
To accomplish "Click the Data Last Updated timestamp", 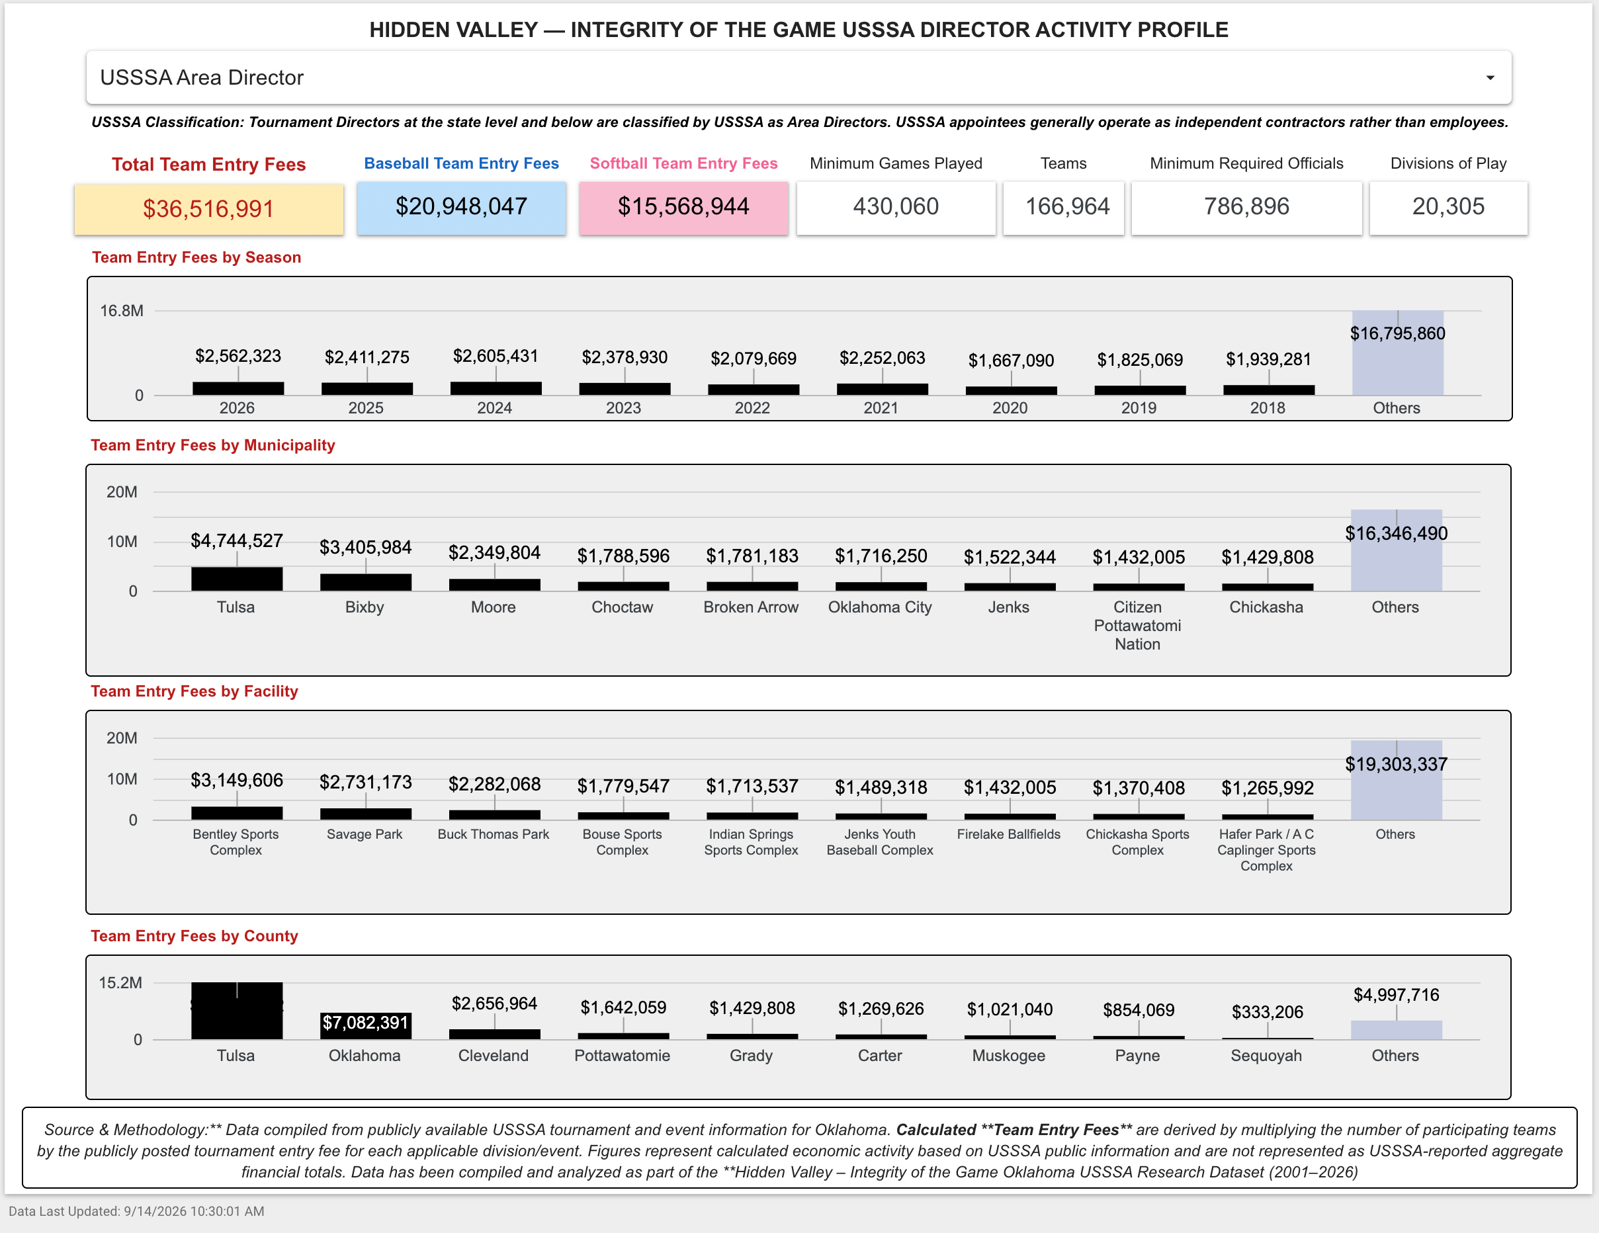I will [136, 1211].
